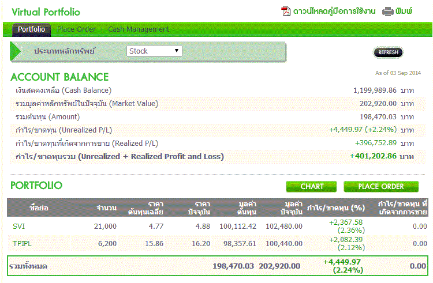
Task: Click the PDF manual download icon
Action: pos(286,11)
